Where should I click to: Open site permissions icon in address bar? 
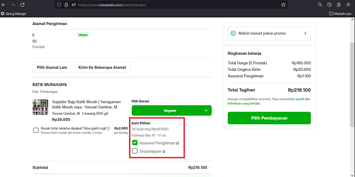pos(74,5)
